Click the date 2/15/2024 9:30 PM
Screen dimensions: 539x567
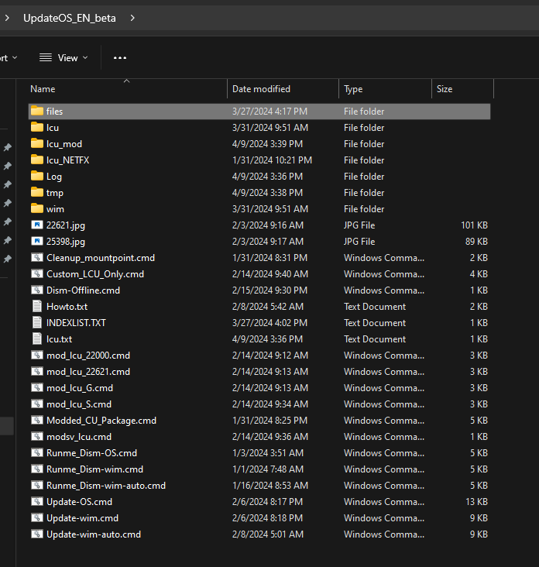point(269,290)
